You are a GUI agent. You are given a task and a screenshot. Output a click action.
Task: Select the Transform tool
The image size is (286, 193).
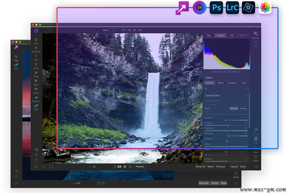click(36, 49)
